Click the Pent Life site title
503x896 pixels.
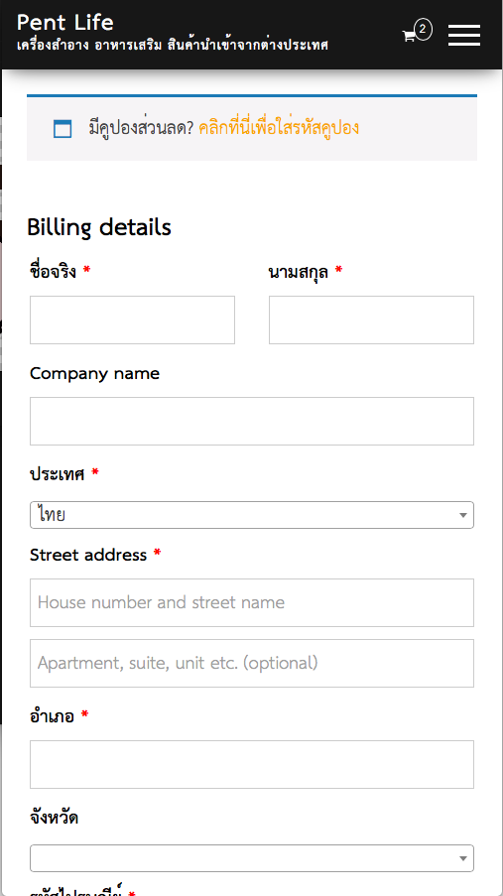point(65,23)
